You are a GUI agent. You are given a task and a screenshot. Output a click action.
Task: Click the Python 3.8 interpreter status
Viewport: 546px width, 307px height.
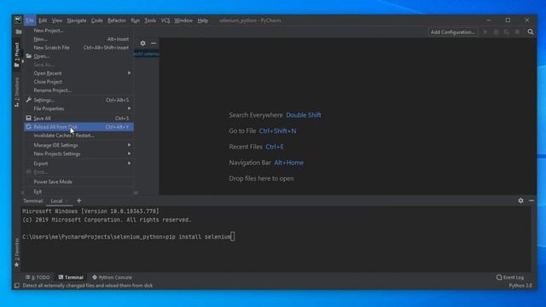[520, 286]
